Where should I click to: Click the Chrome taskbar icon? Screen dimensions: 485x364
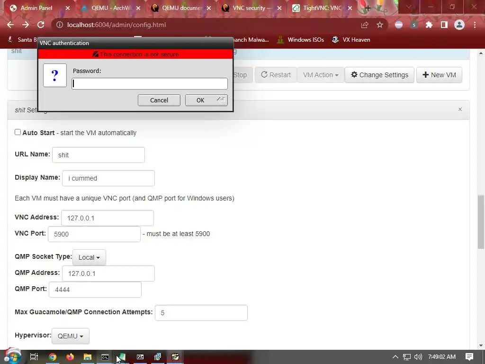pyautogui.click(x=53, y=357)
